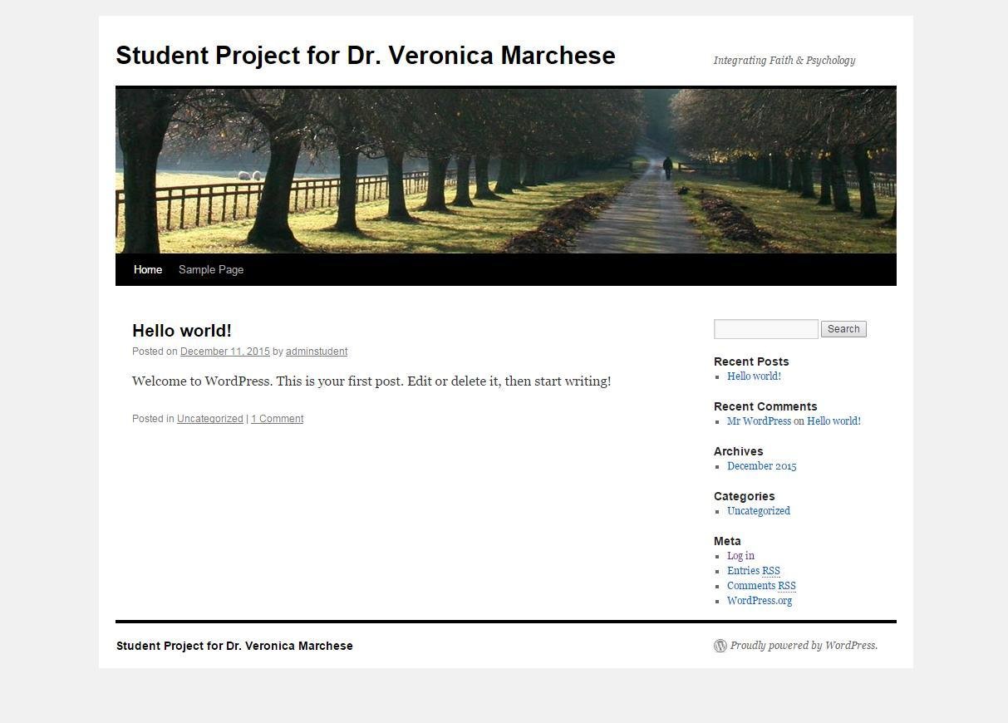Open Hello world! under Recent Posts
1008x723 pixels.
(x=754, y=376)
